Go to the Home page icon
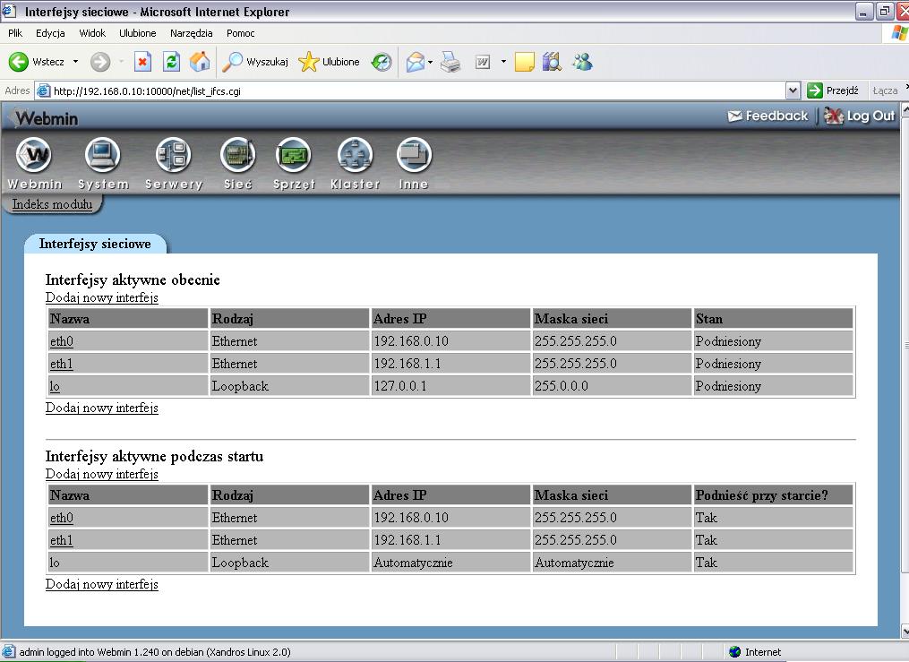Image resolution: width=909 pixels, height=662 pixels. tap(200, 62)
